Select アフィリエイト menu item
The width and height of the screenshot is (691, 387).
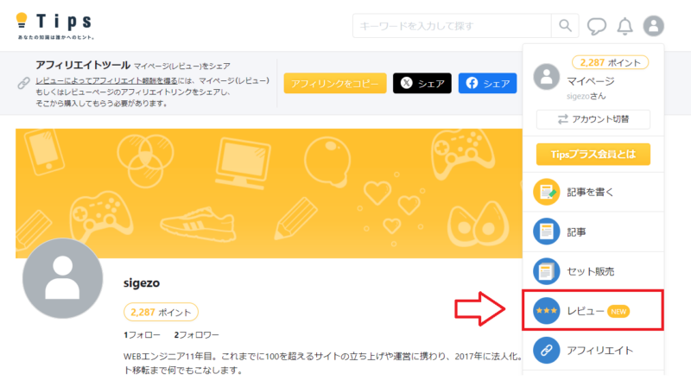point(593,351)
